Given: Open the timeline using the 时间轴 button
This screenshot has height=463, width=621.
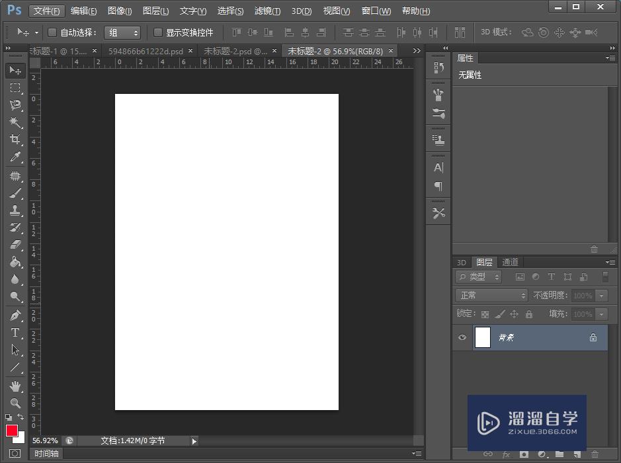Looking at the screenshot, I should (46, 453).
